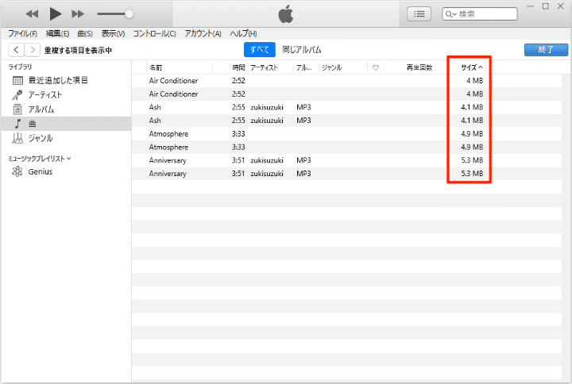The height and width of the screenshot is (384, 572).
Task: Open the アカウント(A) menu
Action: click(x=203, y=34)
